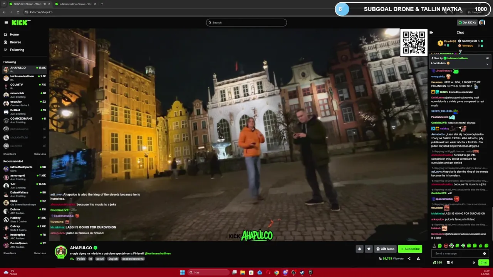Expand gift leaderboard handle below Vemppu
The width and height of the screenshot is (493, 277).
pos(460,50)
